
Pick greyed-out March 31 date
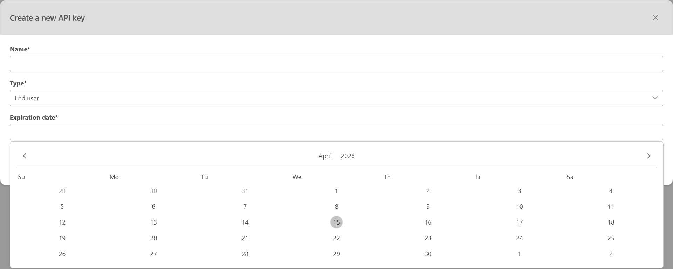[x=245, y=191]
